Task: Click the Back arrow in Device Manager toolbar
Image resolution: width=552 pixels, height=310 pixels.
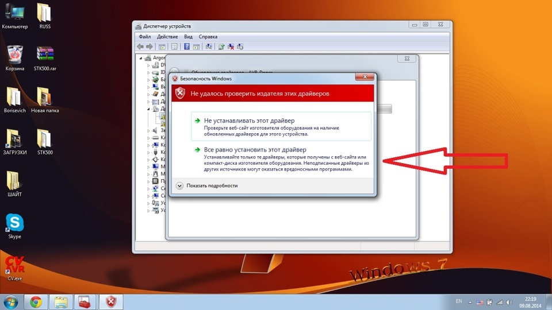Action: (140, 46)
